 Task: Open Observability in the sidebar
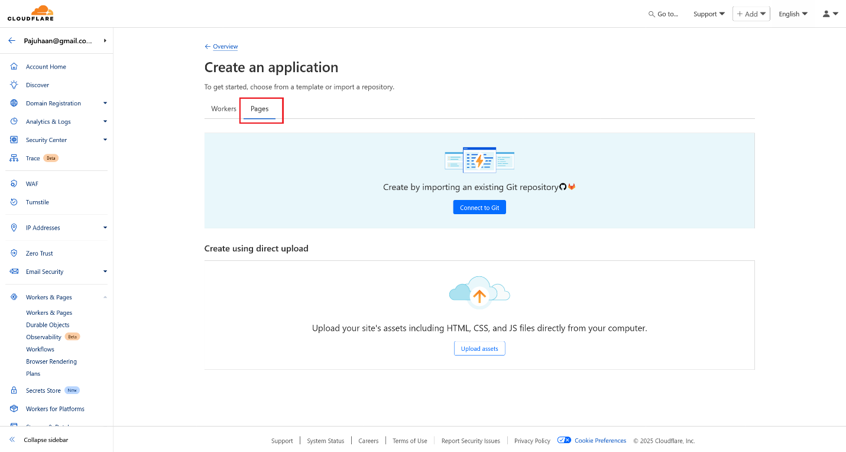click(44, 337)
